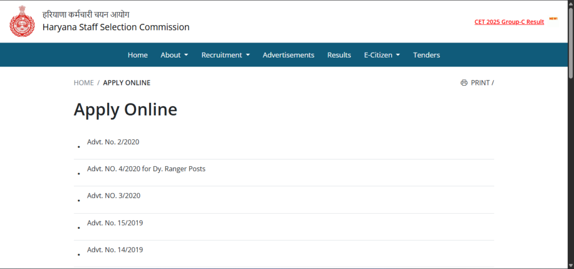
Task: Open the Advertisements menu item
Action: coord(288,55)
